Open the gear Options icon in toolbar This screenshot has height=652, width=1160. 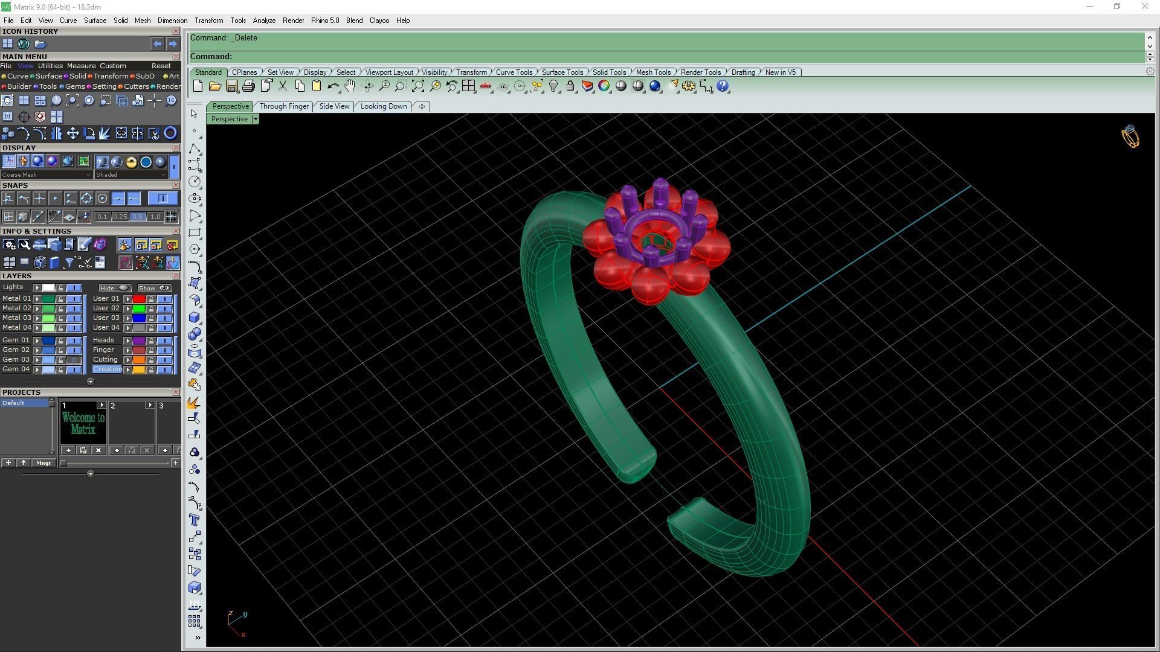(689, 86)
